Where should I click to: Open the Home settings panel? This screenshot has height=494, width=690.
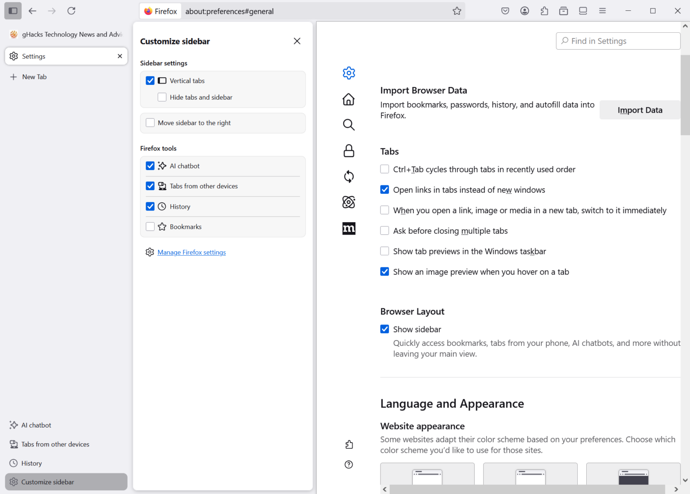pyautogui.click(x=349, y=99)
